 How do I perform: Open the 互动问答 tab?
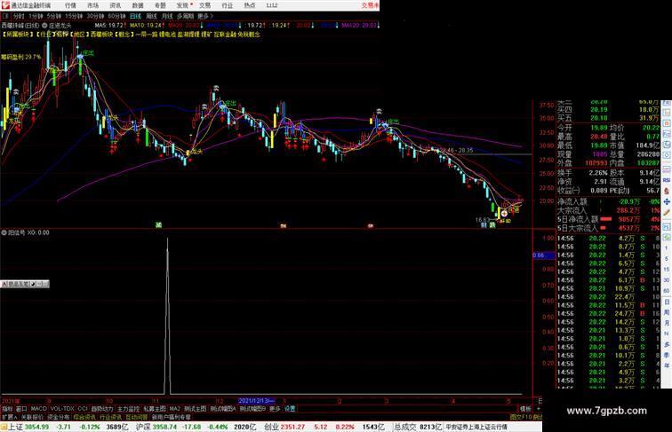(136, 417)
